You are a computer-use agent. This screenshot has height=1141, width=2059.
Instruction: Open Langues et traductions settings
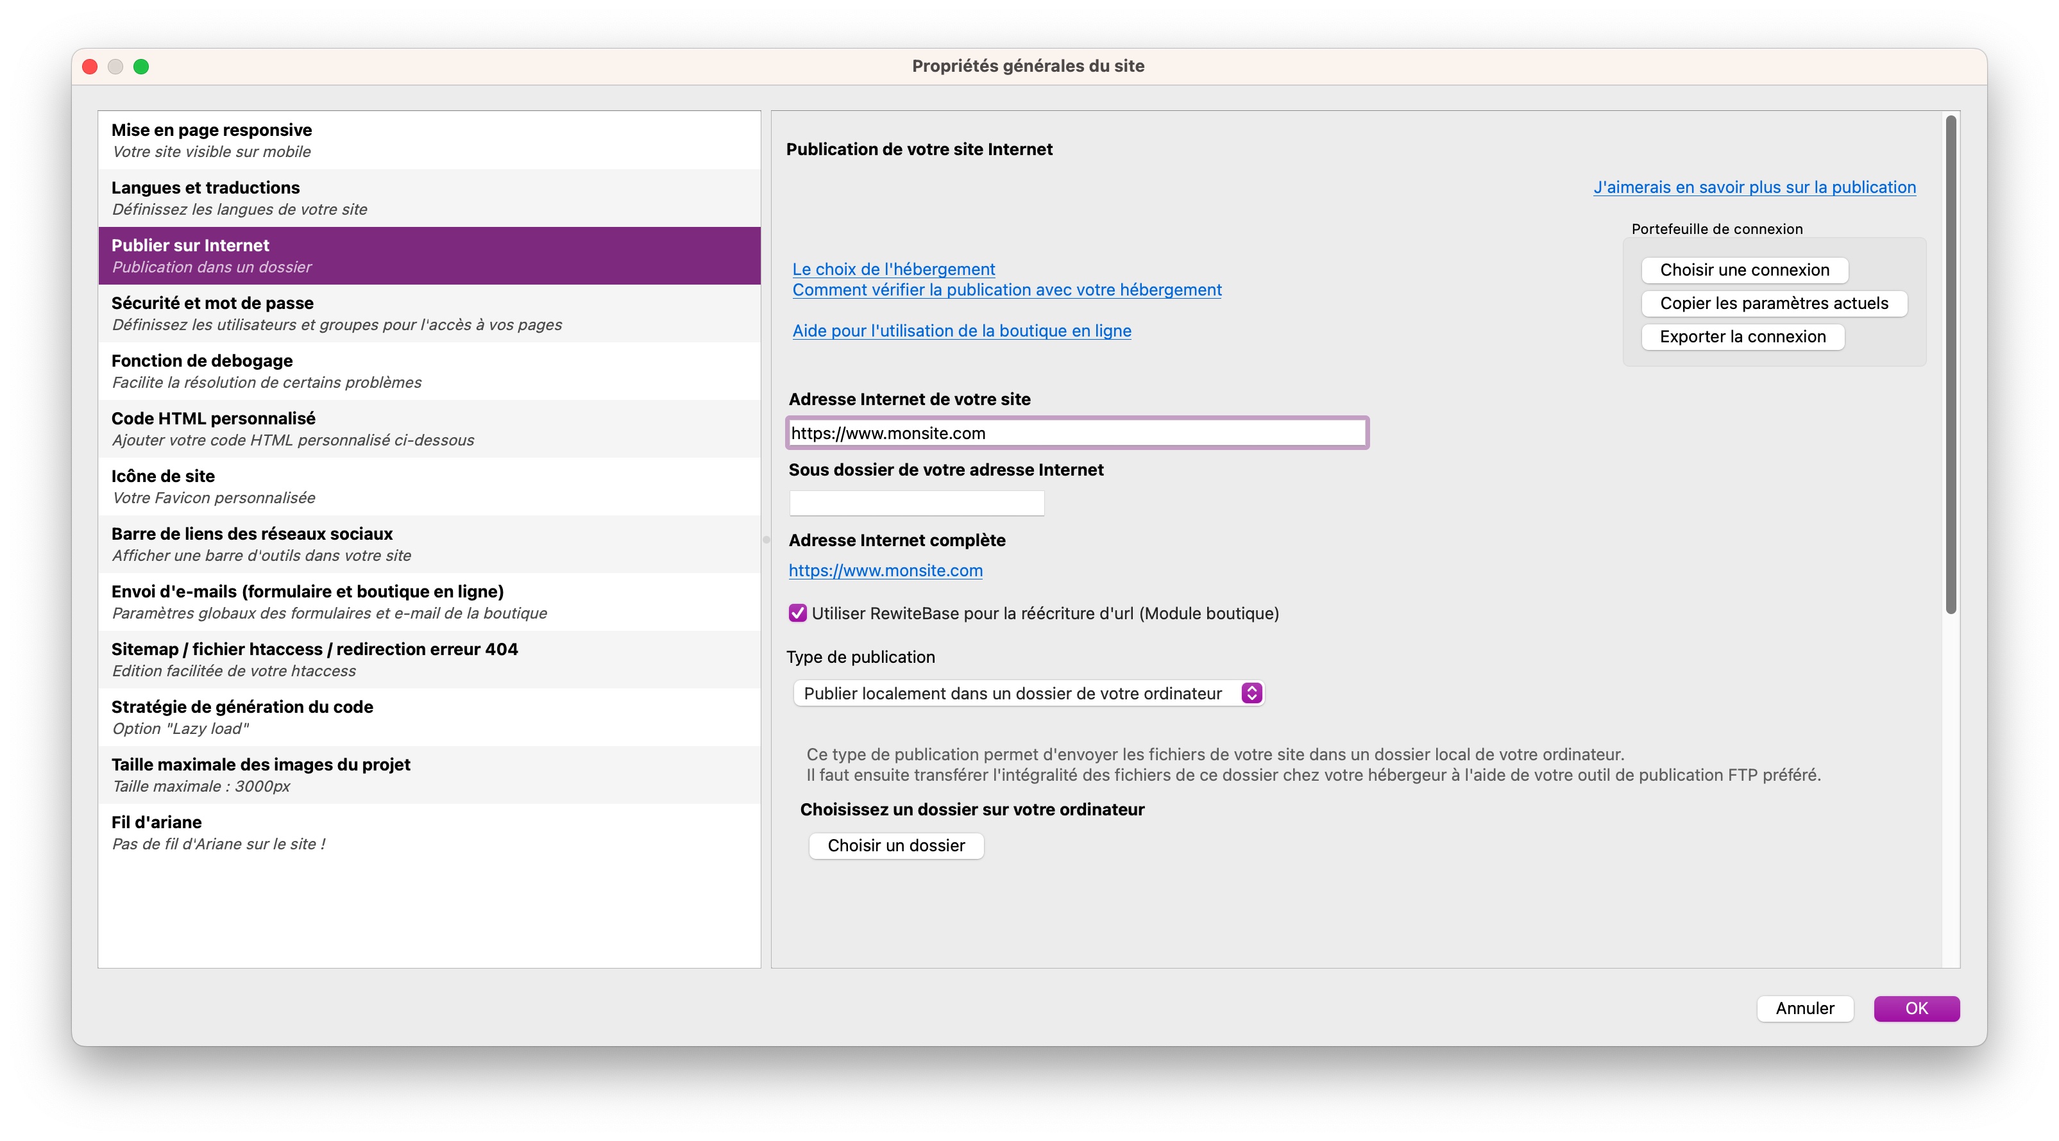point(429,197)
